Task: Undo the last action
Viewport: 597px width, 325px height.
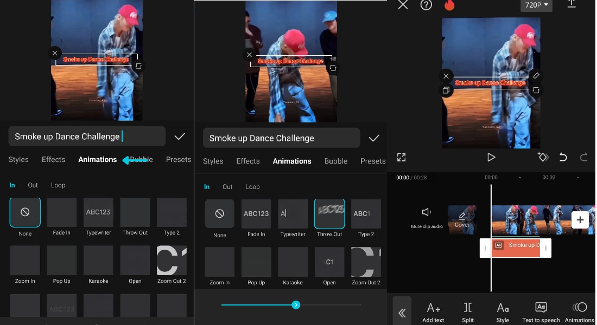Action: pyautogui.click(x=563, y=157)
